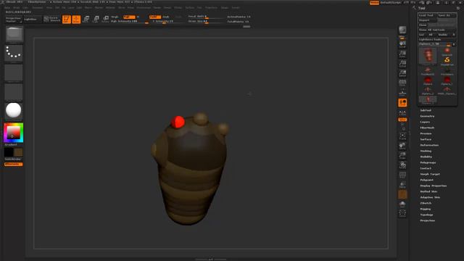Toggle the orange Local symmetry button
The width and height of the screenshot is (464, 261).
click(x=402, y=103)
